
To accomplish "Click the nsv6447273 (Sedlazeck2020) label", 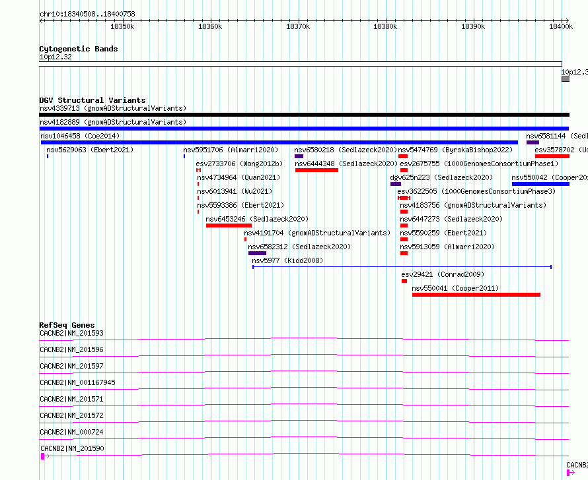I will tap(451, 220).
